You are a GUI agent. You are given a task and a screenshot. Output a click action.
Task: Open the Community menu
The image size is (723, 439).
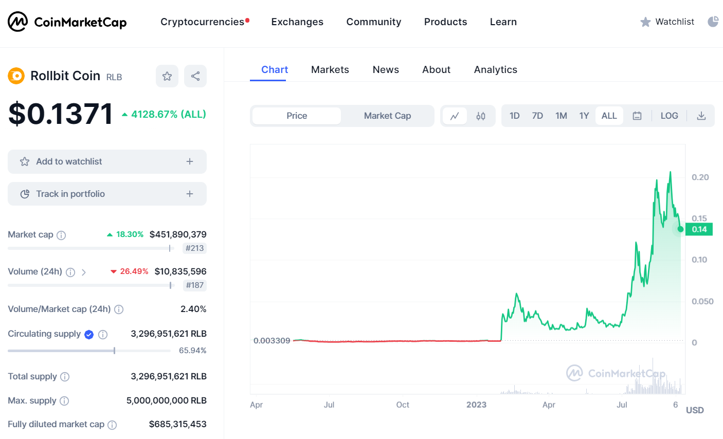[374, 22]
